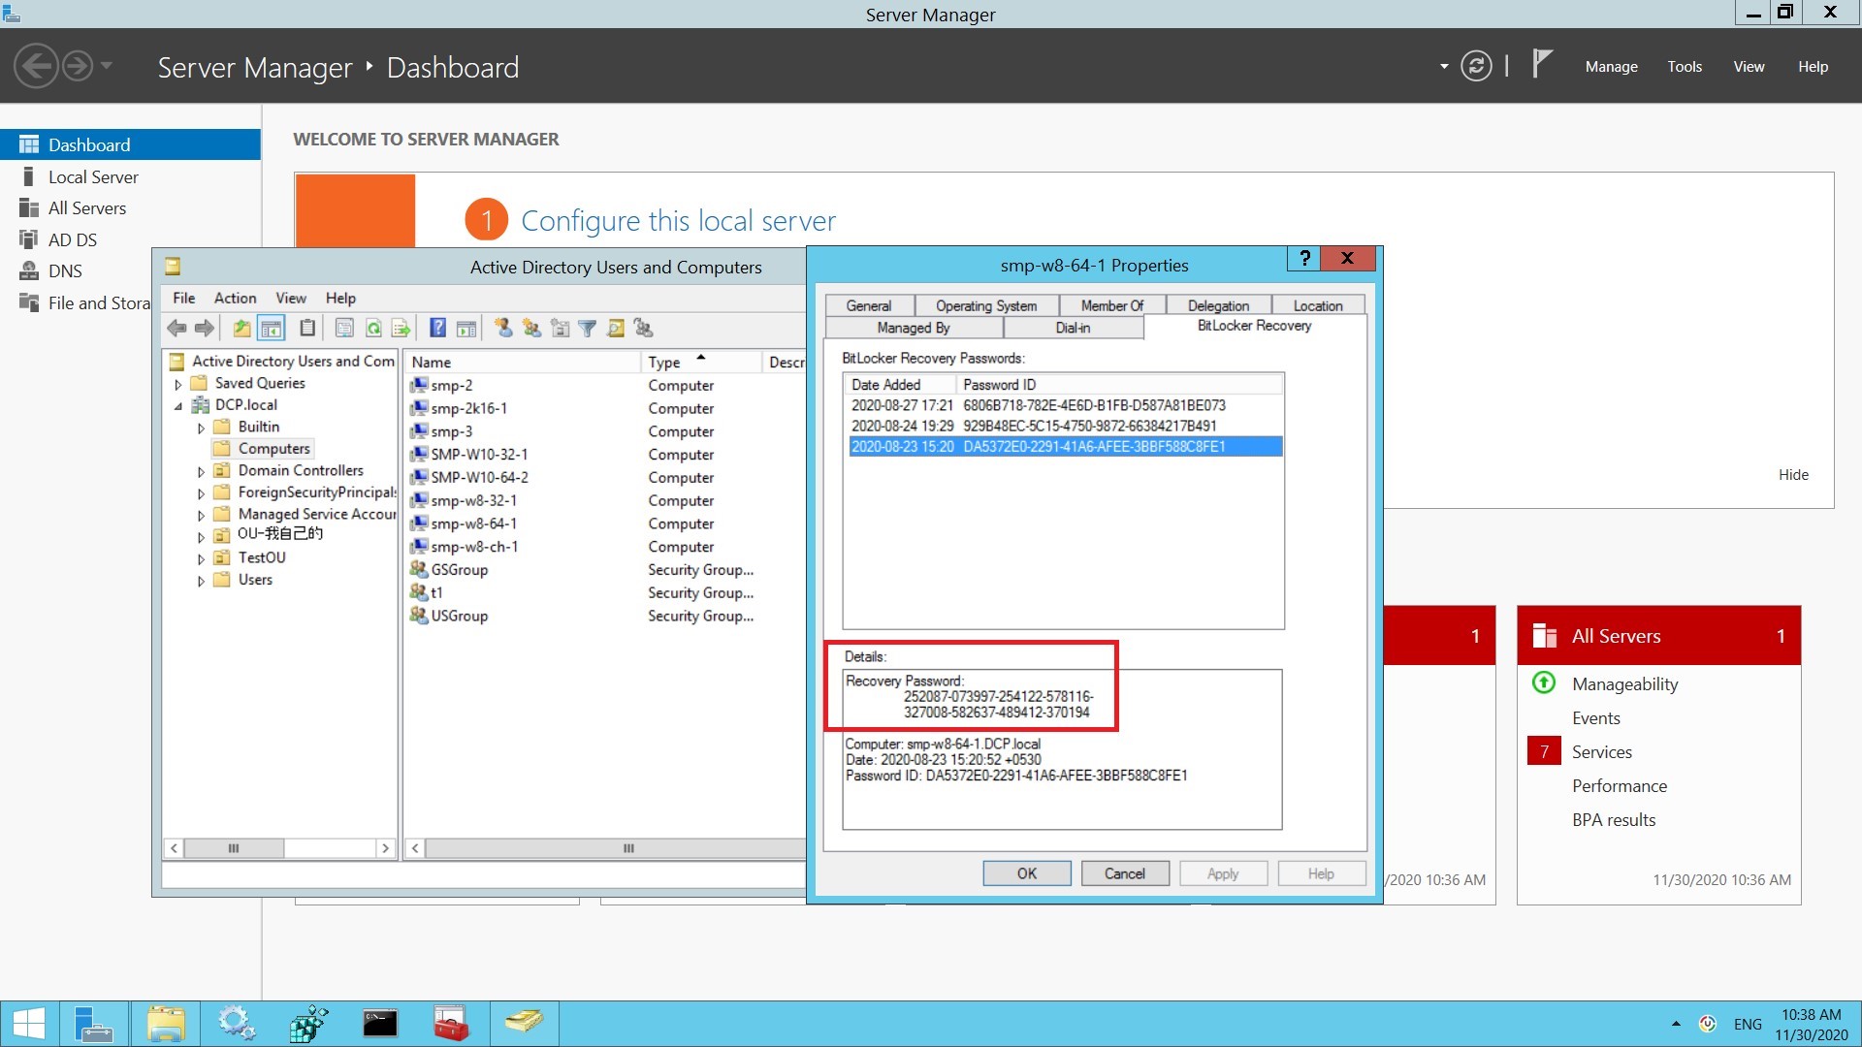Click the Forward arrow in ADUC toolbar
This screenshot has width=1862, height=1047.
204,329
